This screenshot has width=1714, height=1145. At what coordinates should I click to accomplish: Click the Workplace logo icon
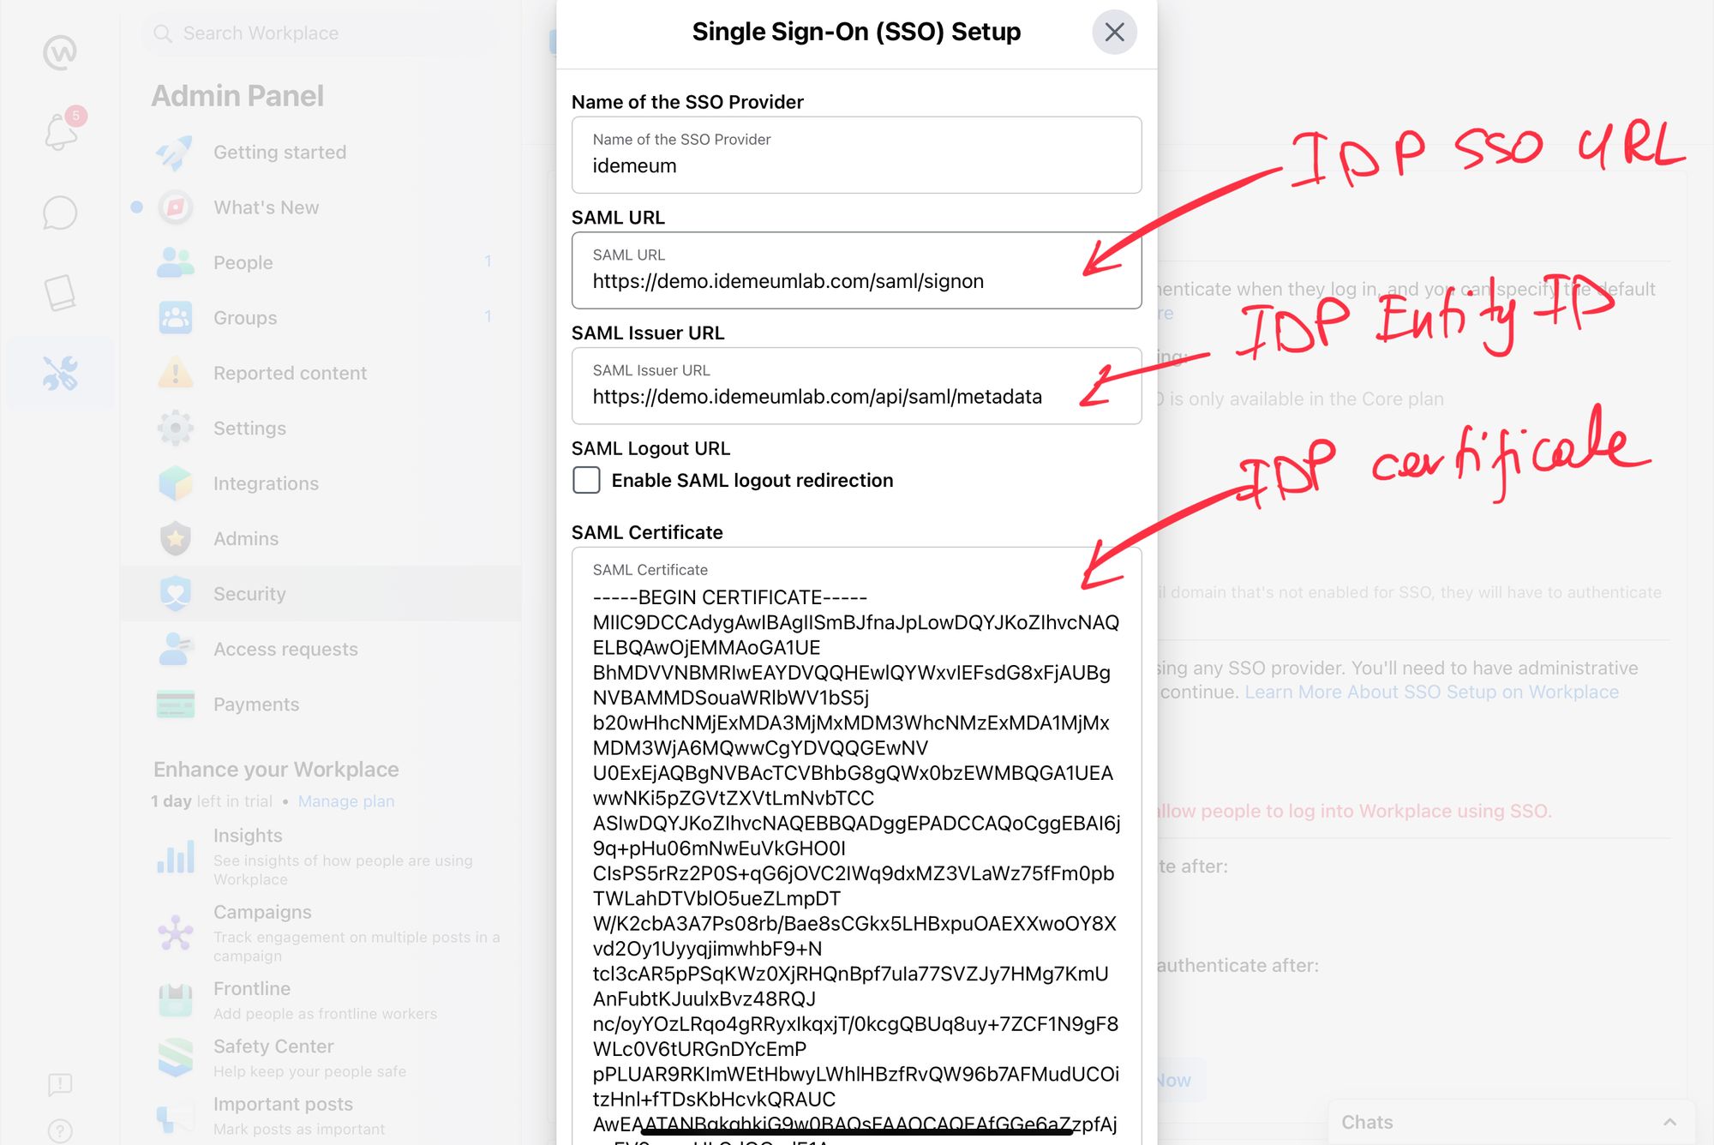[x=60, y=52]
